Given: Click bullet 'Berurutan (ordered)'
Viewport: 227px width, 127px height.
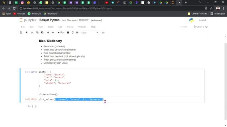Looking at the screenshot, I should tap(54, 46).
